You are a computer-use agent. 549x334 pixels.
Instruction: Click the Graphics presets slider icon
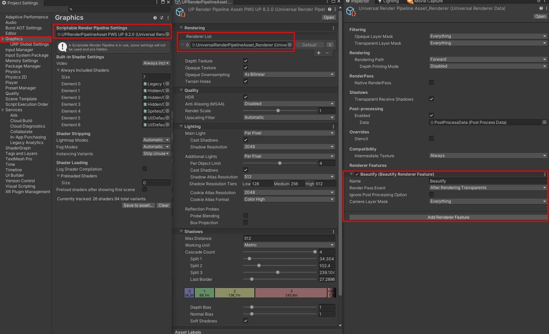click(162, 18)
